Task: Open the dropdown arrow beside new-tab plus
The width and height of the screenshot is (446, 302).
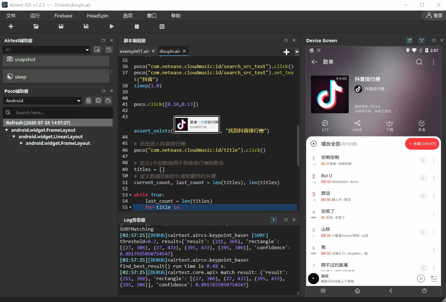Action: click(x=297, y=52)
